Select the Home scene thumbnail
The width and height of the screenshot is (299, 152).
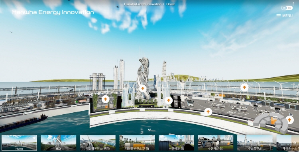click(19, 143)
